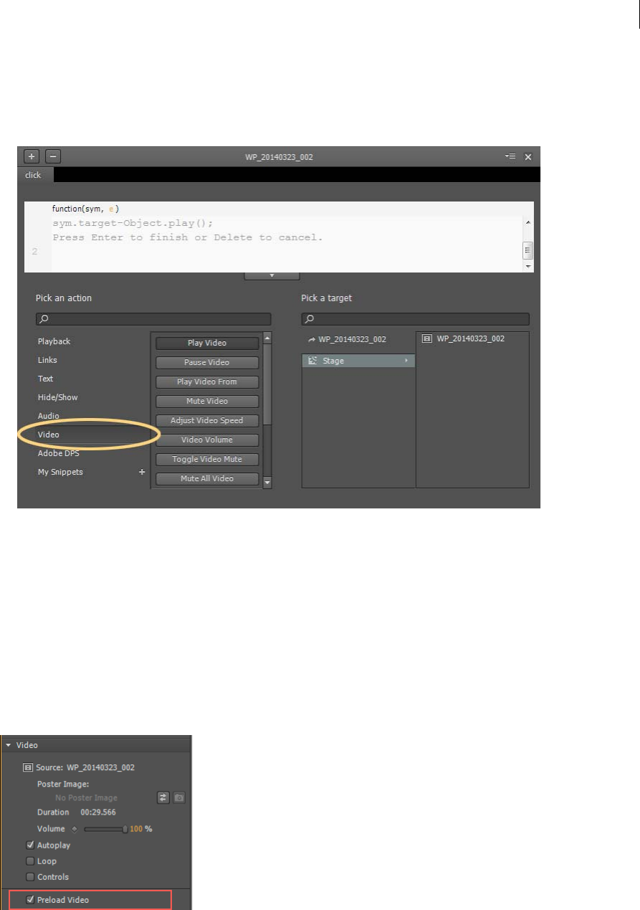640x910 pixels.
Task: Select WP_20140323_002 video in right target column
Action: pyautogui.click(x=471, y=338)
